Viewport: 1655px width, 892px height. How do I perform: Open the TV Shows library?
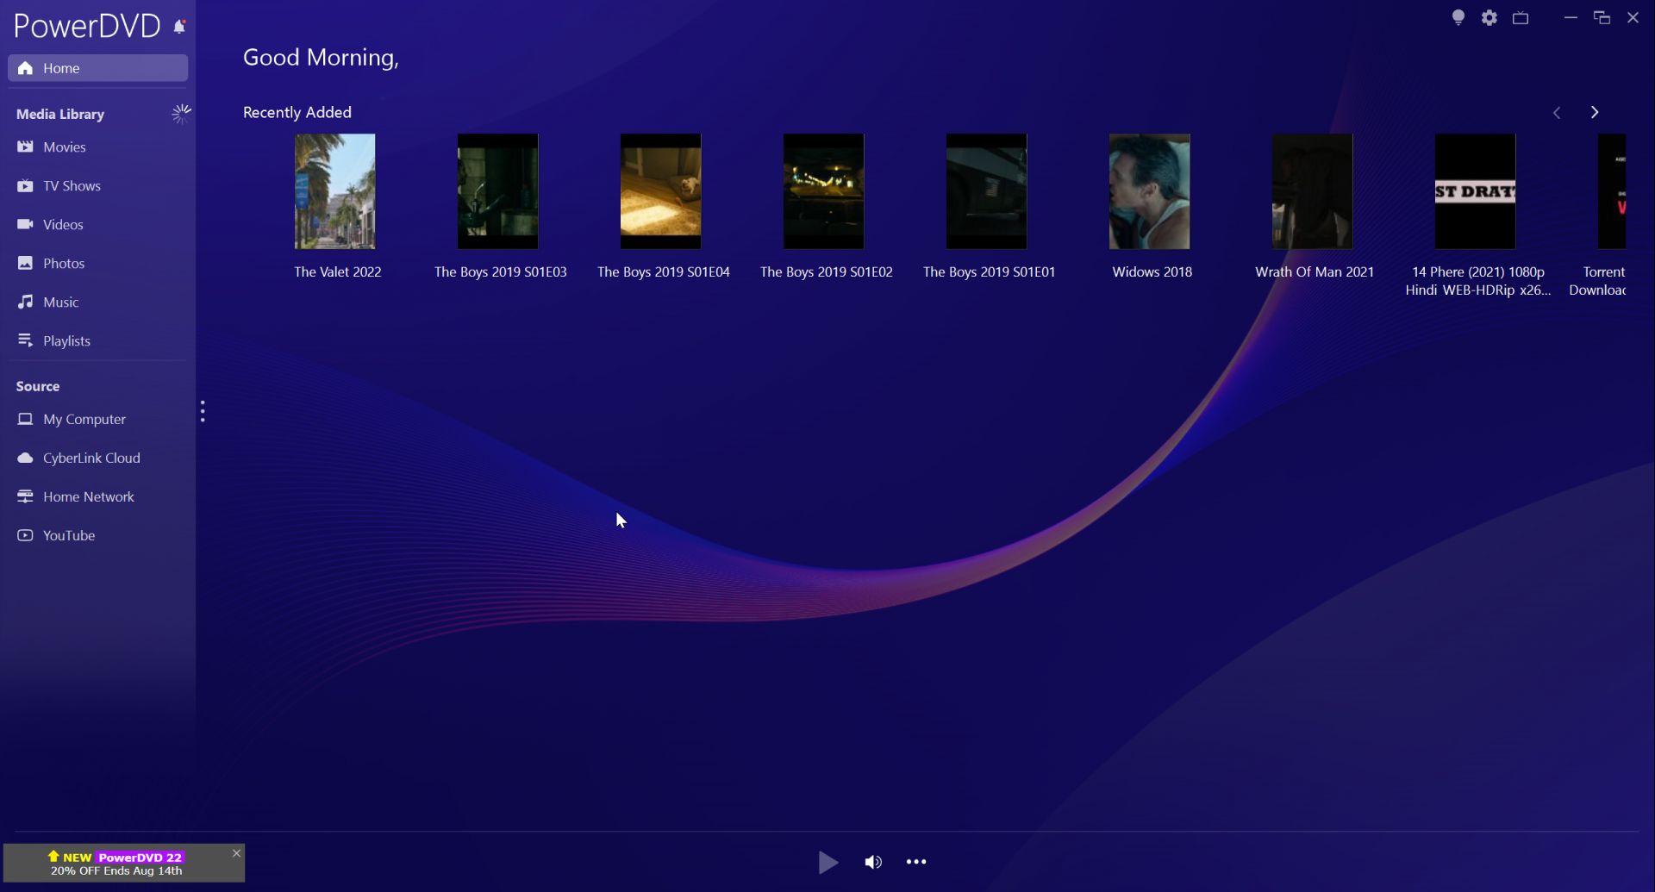97,186
